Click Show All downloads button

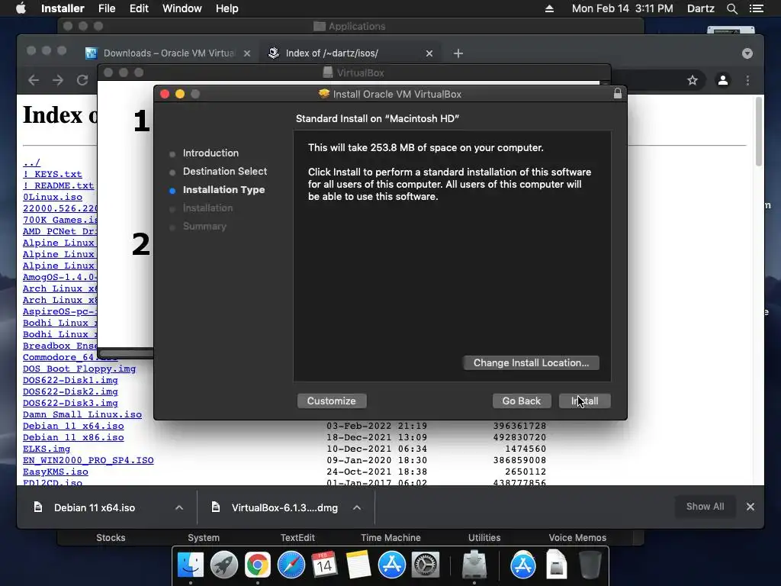pyautogui.click(x=705, y=507)
